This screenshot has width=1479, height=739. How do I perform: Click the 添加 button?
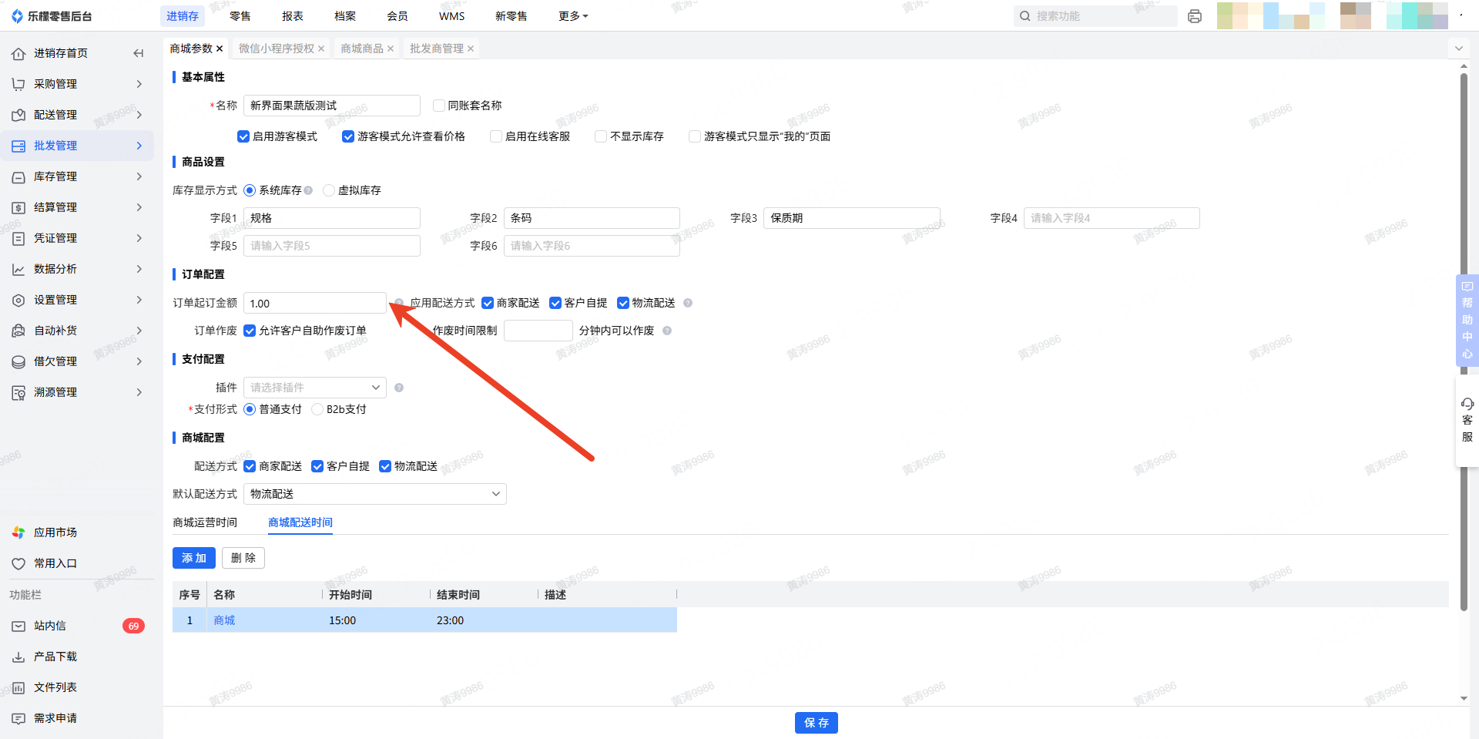(x=194, y=558)
